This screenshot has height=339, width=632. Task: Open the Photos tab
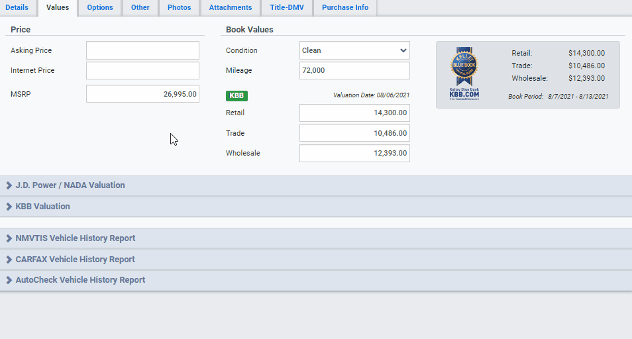(x=179, y=8)
